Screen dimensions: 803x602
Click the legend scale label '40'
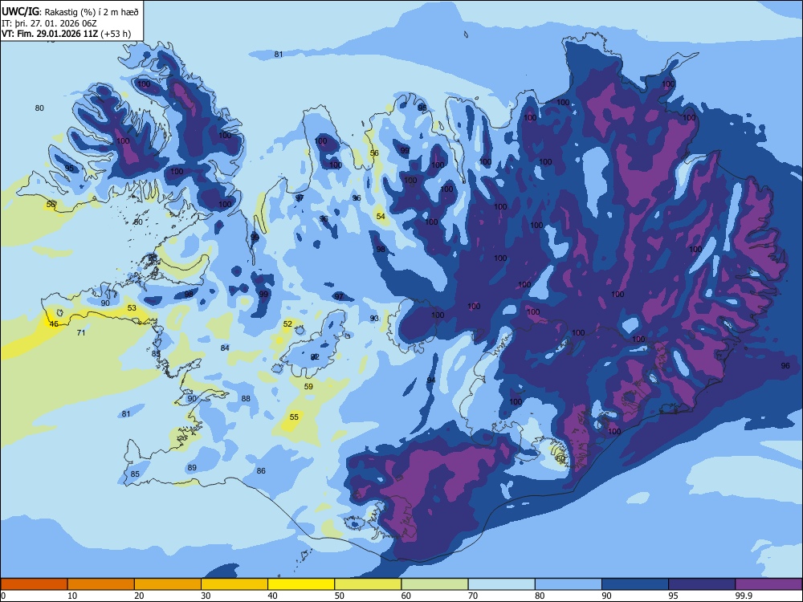click(x=272, y=596)
